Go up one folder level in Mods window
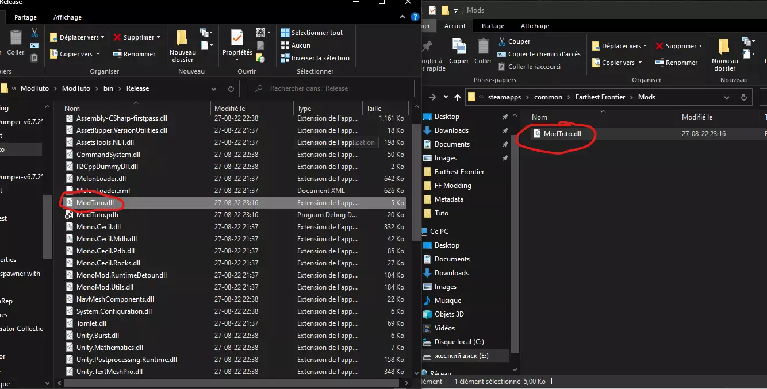The width and height of the screenshot is (767, 389). (458, 97)
